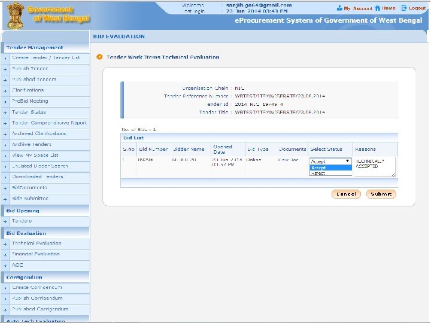Choose Reject option in status list
Viewport: 431px width, 323px height.
330,173
